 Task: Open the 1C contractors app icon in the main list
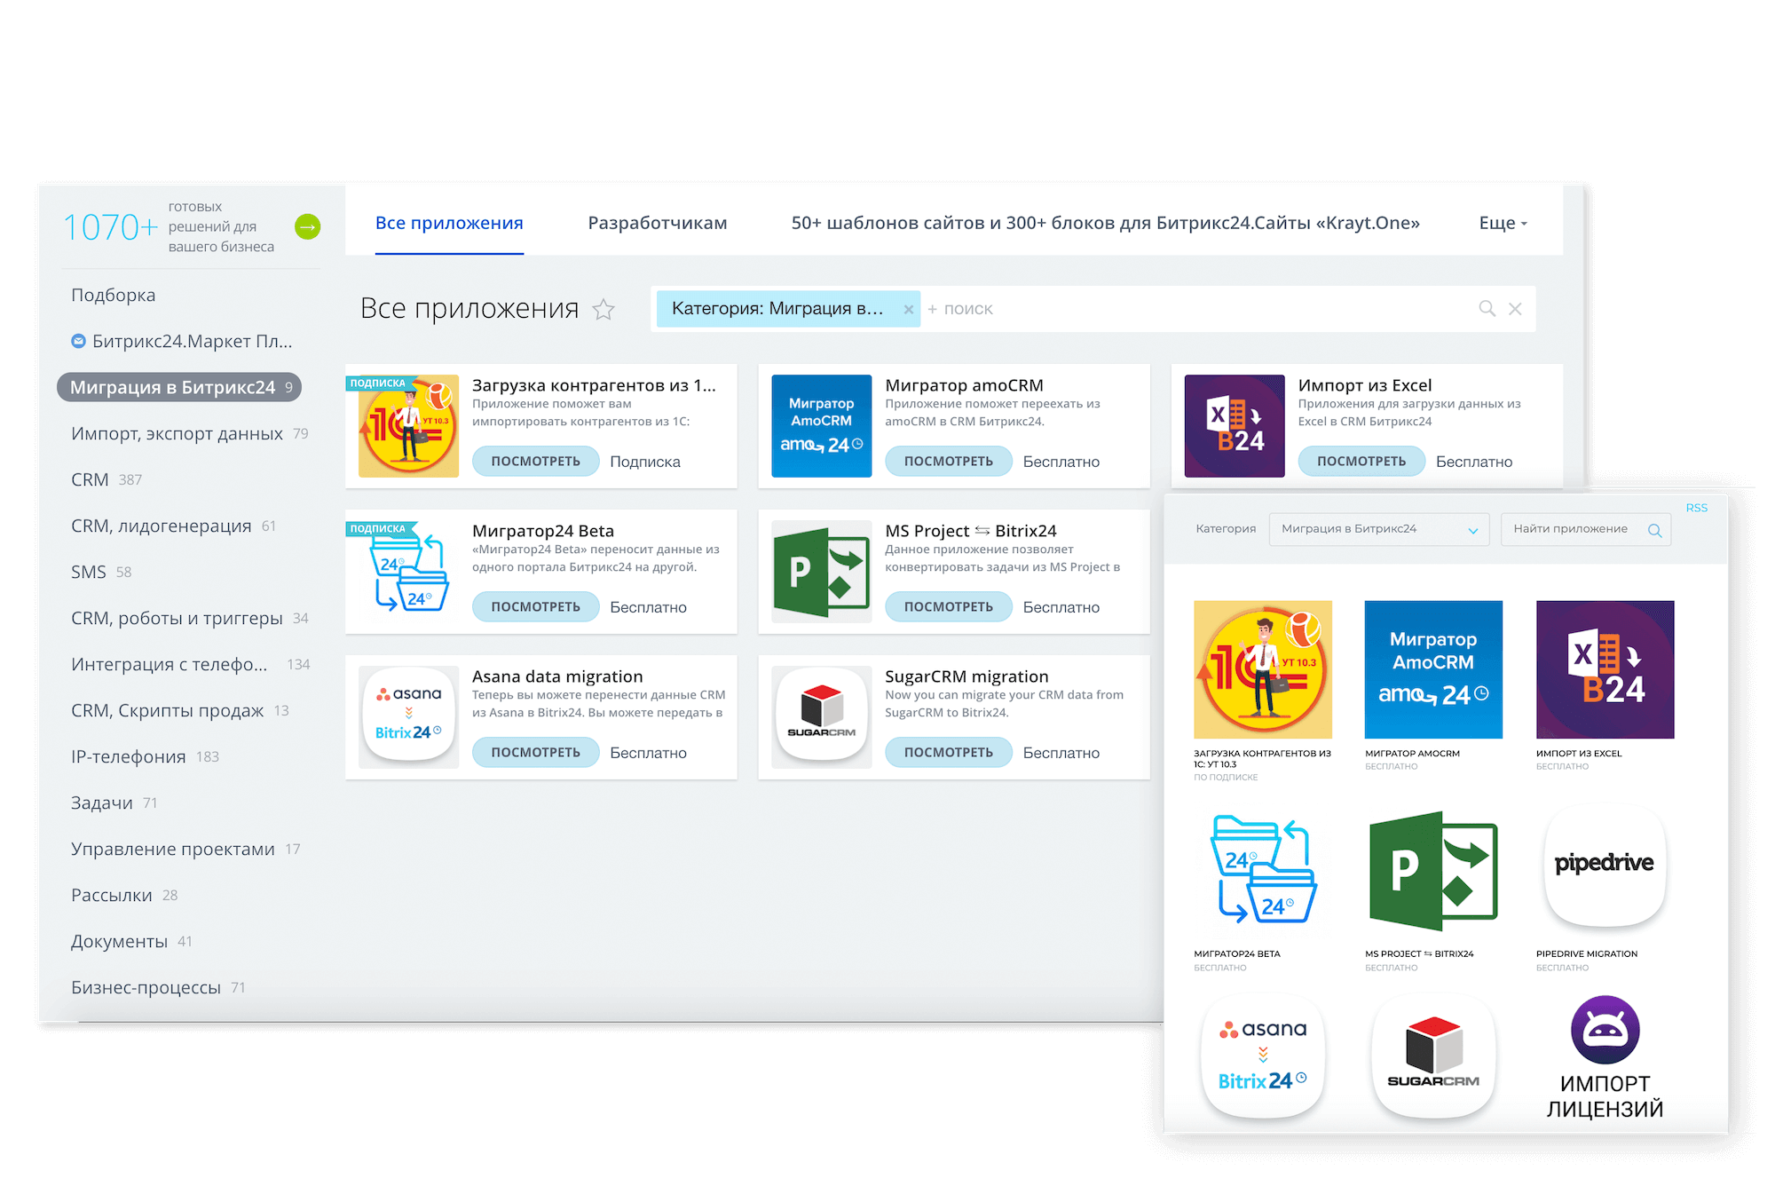point(408,426)
